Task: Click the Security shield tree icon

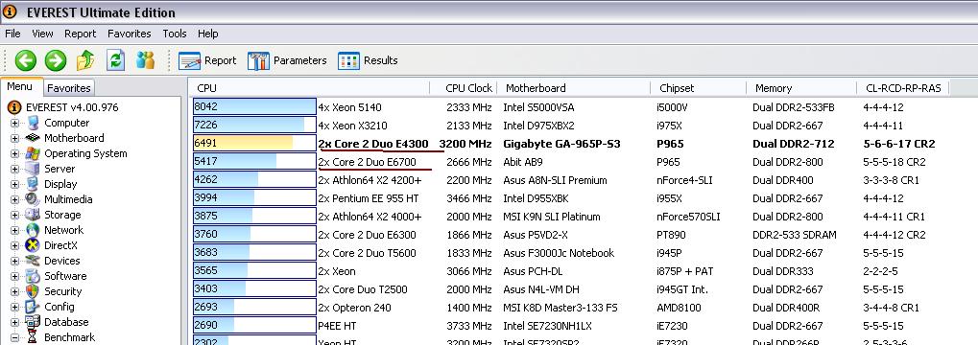Action: (33, 291)
